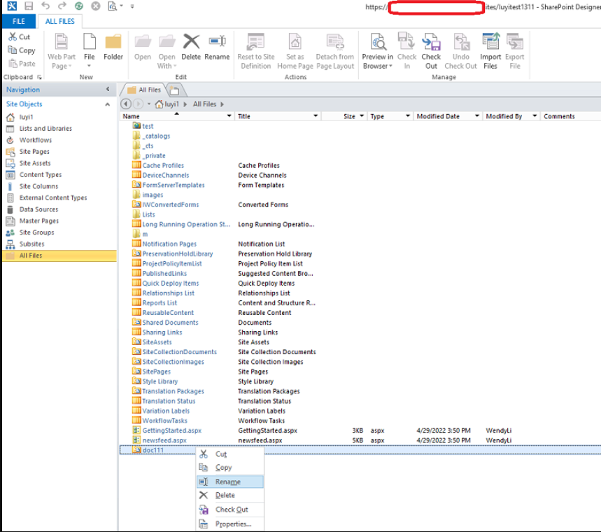Select GettingStarted.aspx file
The height and width of the screenshot is (532, 601).
pos(171,430)
